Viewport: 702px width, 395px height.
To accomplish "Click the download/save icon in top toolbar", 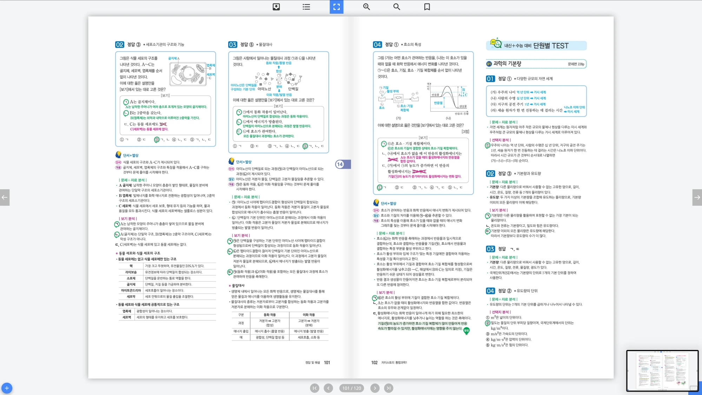I will (276, 7).
